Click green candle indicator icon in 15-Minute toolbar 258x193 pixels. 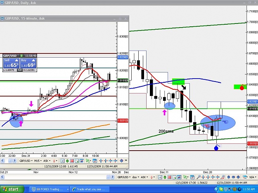[x=67, y=161]
